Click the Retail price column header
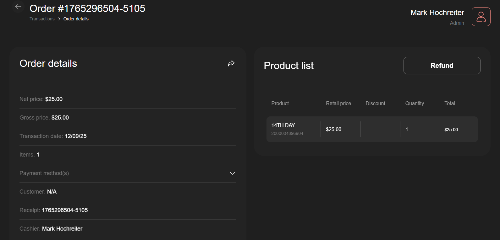 (x=338, y=103)
